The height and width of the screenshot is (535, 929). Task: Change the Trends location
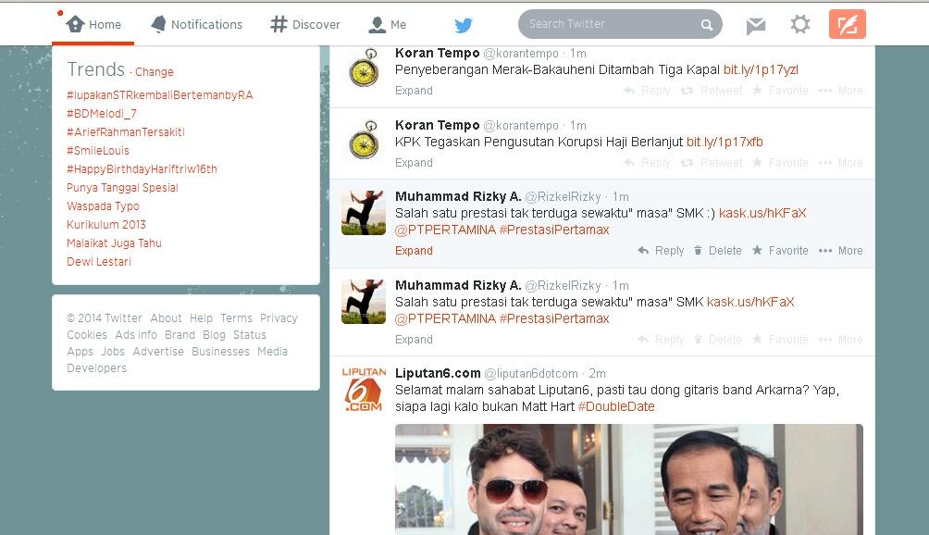(x=154, y=71)
